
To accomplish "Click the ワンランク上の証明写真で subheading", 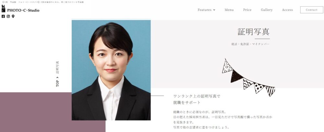I will 197,96.
